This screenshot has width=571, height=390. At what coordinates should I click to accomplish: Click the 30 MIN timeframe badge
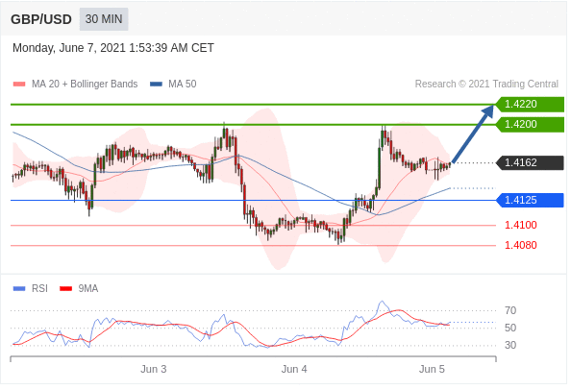click(104, 19)
